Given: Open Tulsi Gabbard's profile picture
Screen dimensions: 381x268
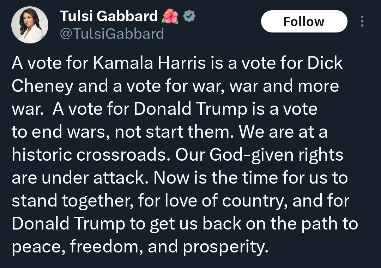Looking at the screenshot, I should [30, 25].
